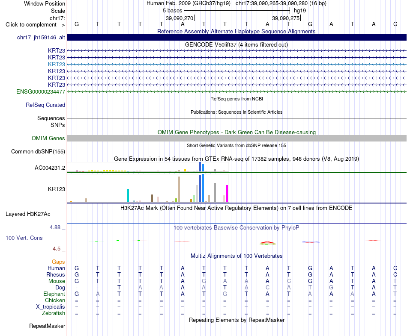The height and width of the screenshot is (336, 407).
Task: Click the 'Dog' species alignment label
Action: coord(60,288)
